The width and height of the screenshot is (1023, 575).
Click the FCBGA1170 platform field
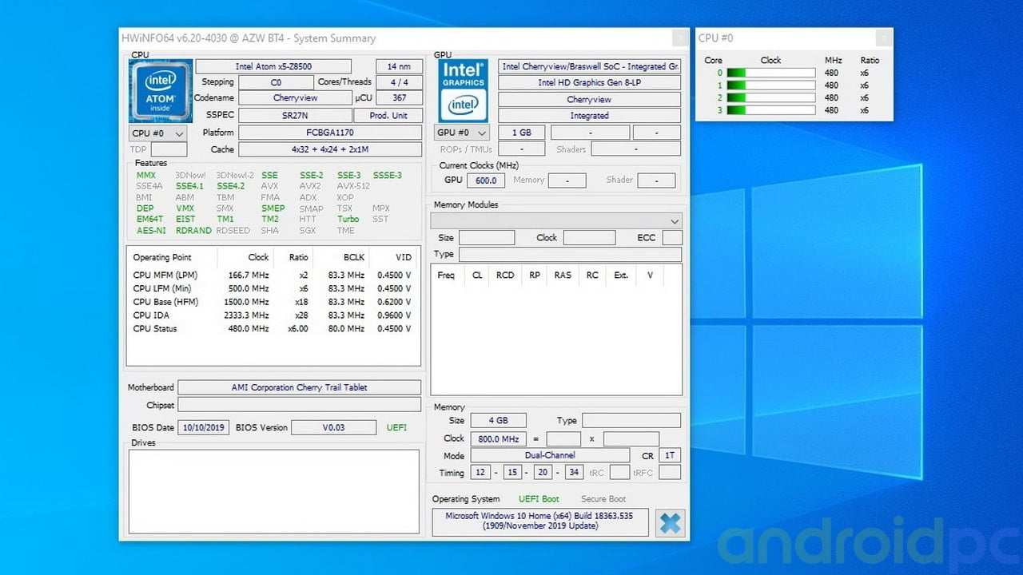click(x=330, y=133)
